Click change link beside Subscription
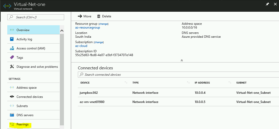 click(x=99, y=42)
